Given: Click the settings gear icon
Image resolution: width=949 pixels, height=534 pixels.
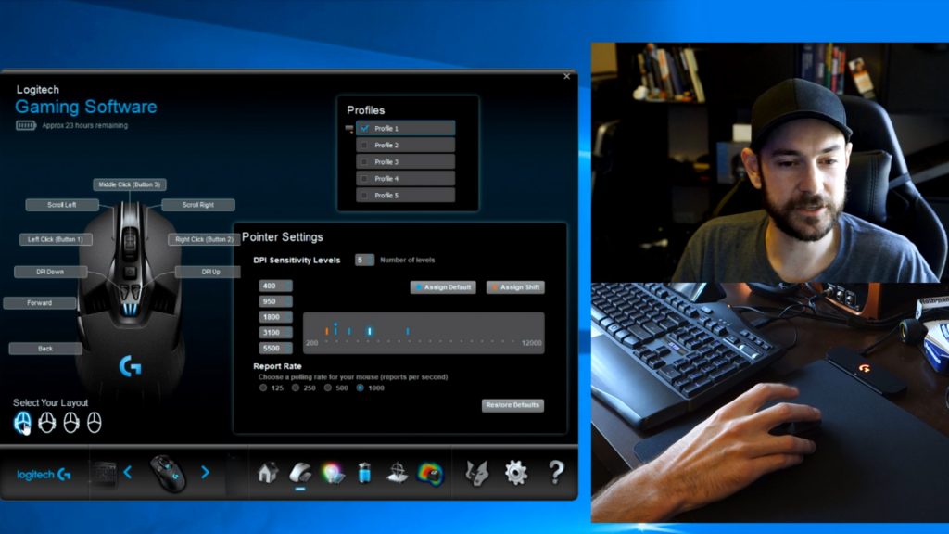Looking at the screenshot, I should point(515,473).
